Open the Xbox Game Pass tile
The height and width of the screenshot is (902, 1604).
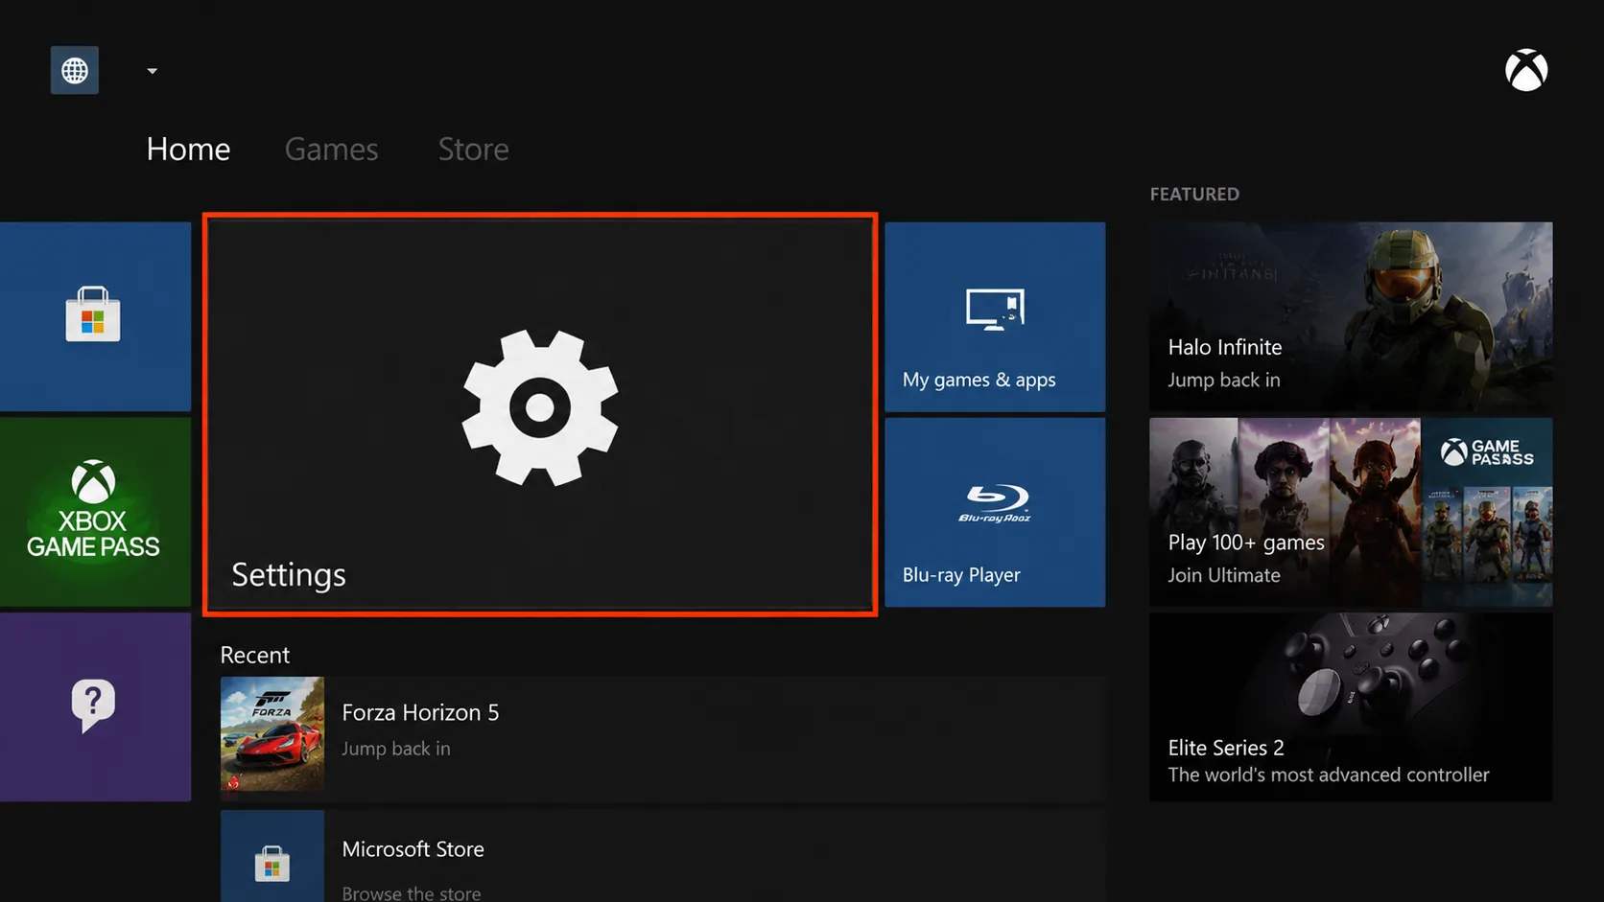[x=95, y=511]
